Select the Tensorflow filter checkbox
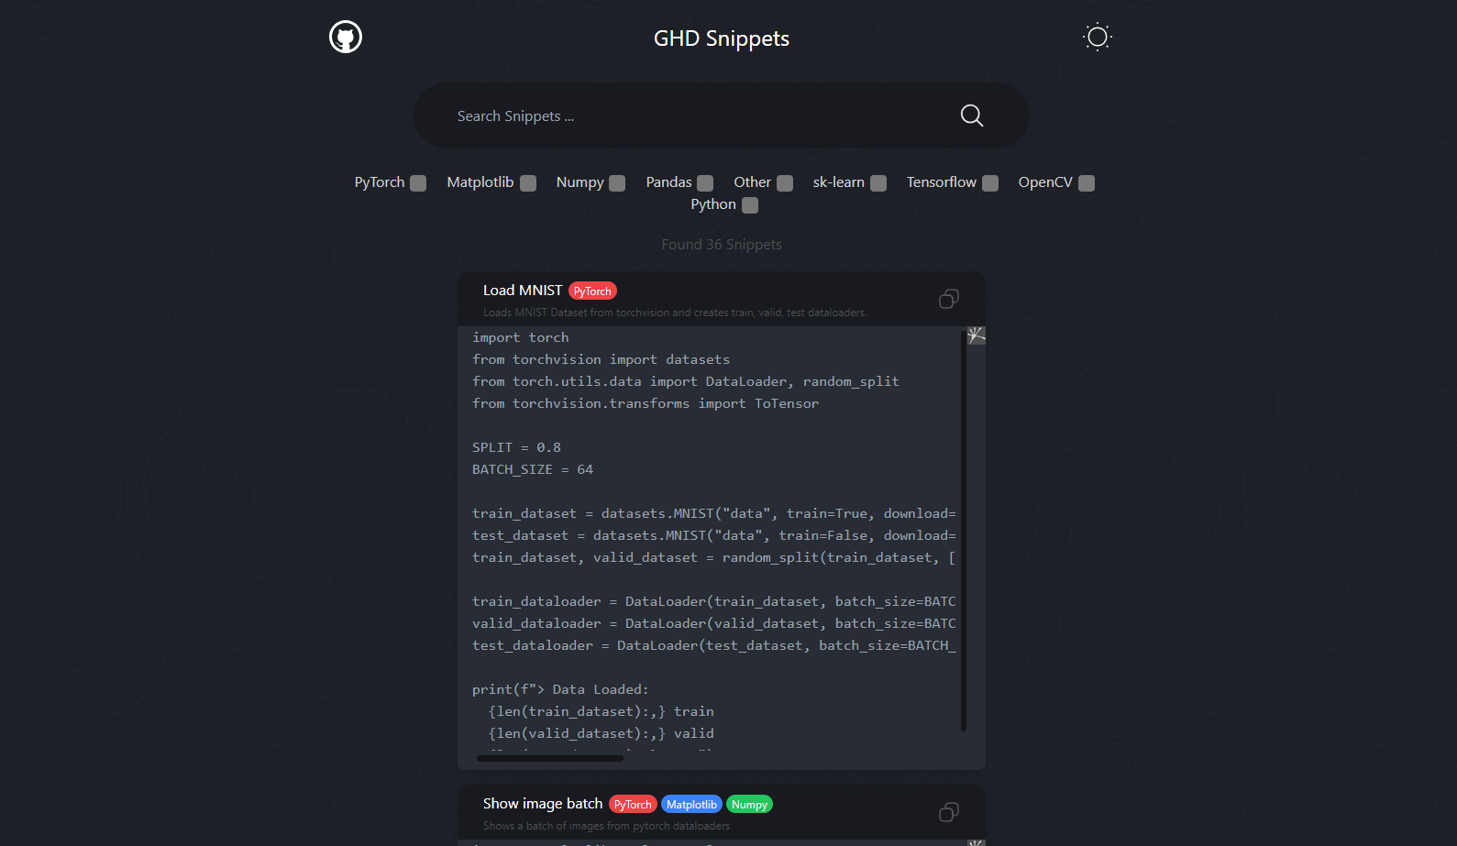The width and height of the screenshot is (1457, 846). (990, 183)
